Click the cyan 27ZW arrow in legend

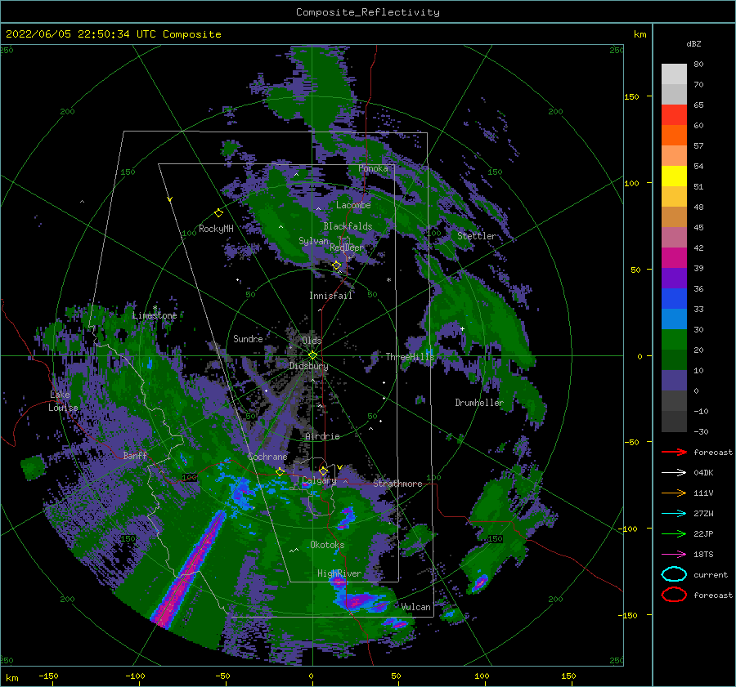coord(674,513)
